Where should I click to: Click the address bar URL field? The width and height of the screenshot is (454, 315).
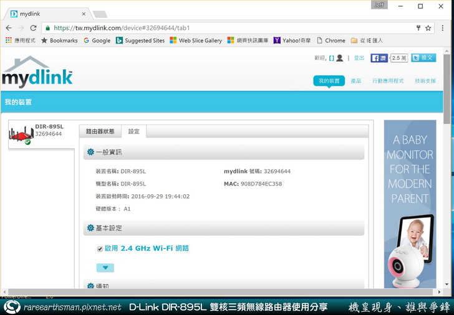(225, 28)
